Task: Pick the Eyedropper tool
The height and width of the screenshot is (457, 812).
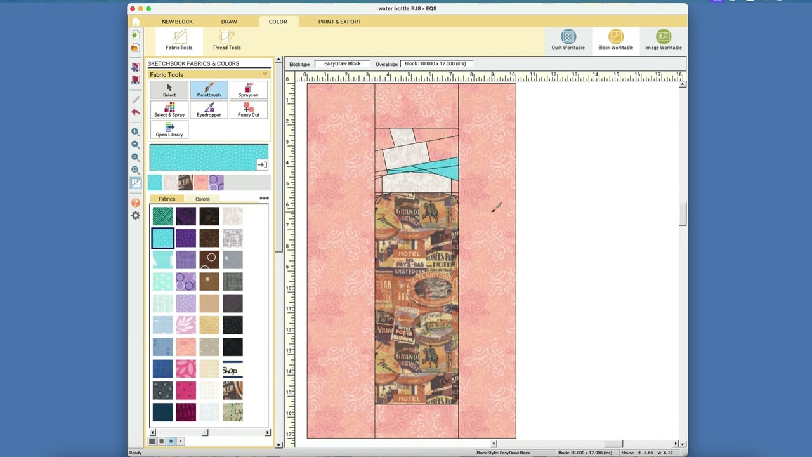Action: click(209, 110)
